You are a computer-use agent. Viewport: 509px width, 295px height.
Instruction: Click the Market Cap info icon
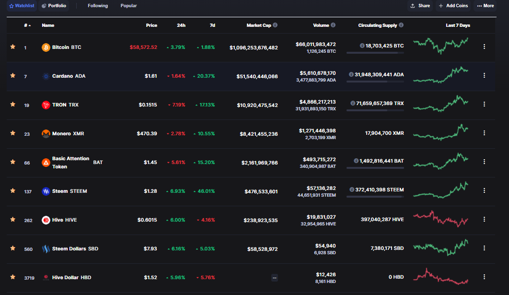pyautogui.click(x=275, y=25)
